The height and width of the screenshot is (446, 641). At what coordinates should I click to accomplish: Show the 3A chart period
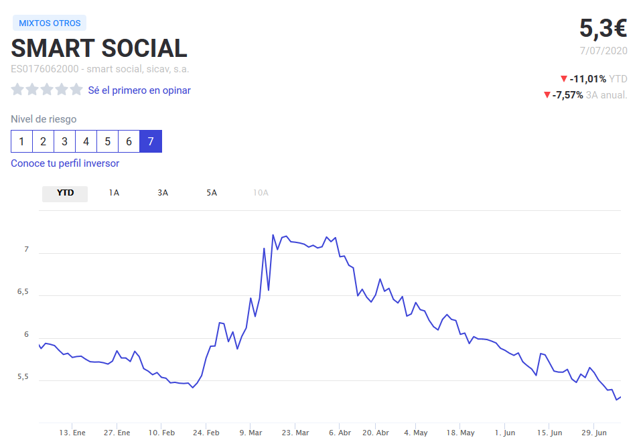(x=163, y=193)
